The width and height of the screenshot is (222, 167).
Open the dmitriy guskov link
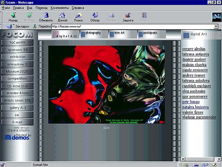(194, 59)
